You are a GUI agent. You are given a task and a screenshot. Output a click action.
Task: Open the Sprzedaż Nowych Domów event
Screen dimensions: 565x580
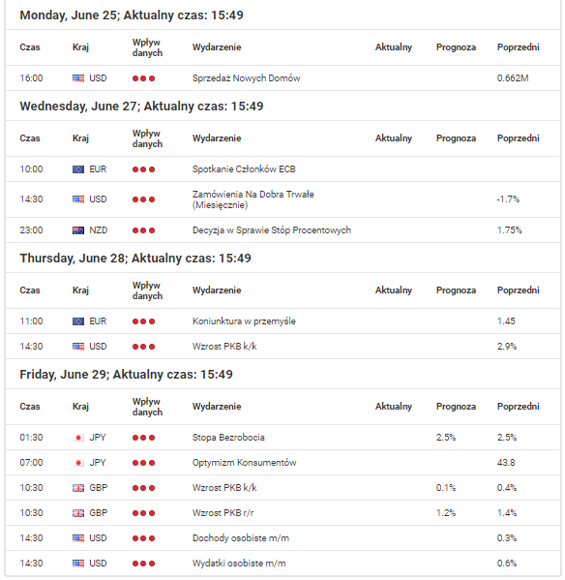click(246, 78)
